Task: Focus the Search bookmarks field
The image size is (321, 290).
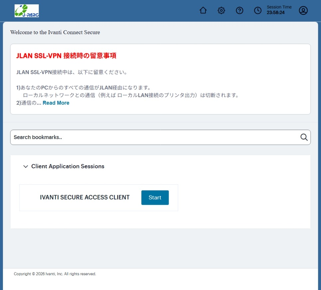Action: [153, 137]
